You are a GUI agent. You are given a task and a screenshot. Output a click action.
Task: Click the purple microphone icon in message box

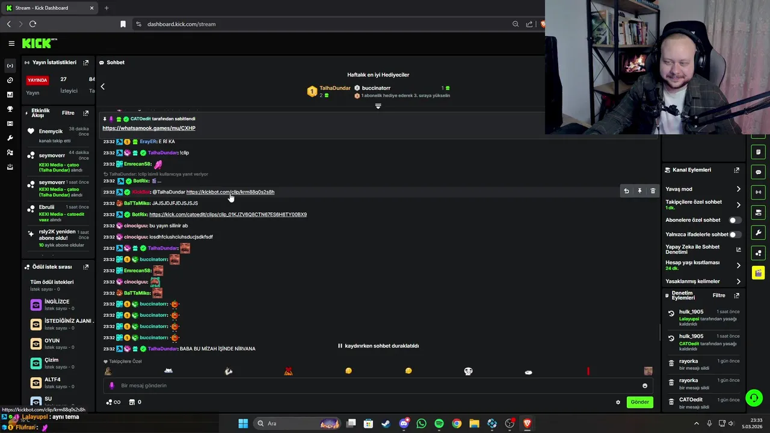click(111, 385)
